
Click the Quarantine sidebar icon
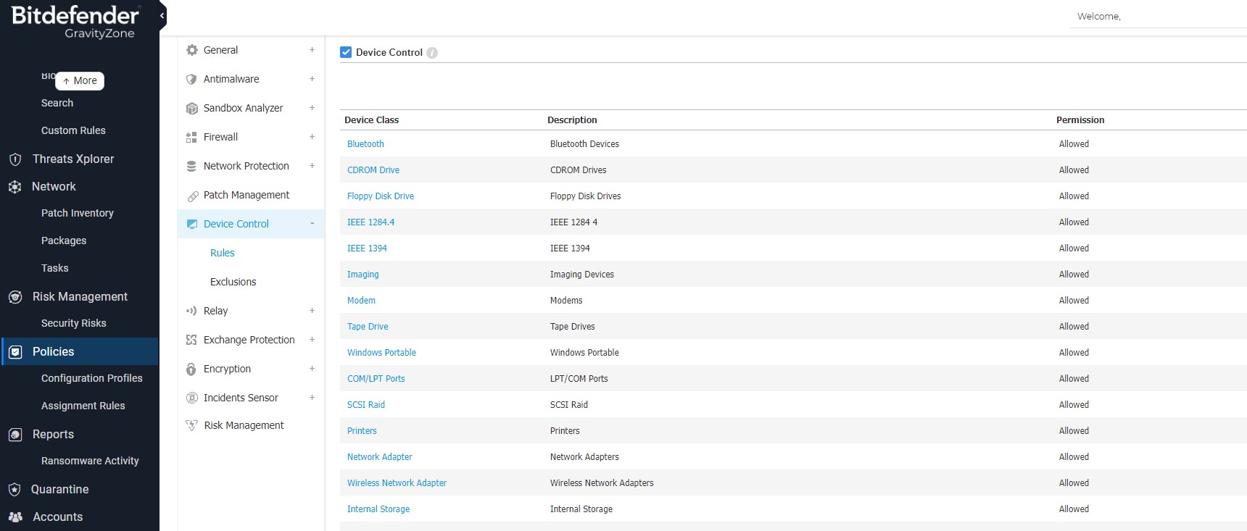click(14, 490)
